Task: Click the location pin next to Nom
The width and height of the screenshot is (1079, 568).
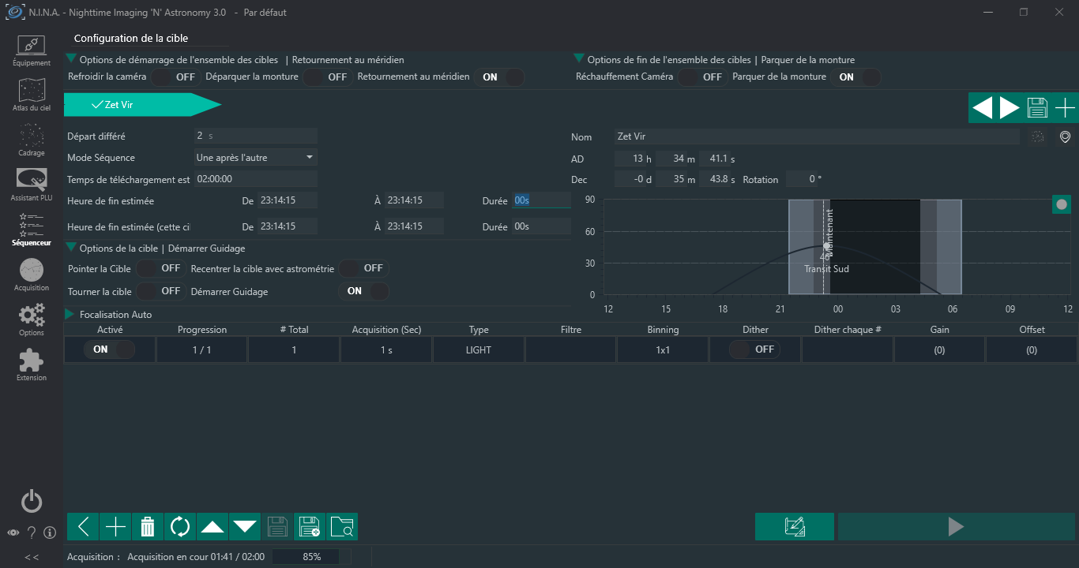Action: [1065, 137]
